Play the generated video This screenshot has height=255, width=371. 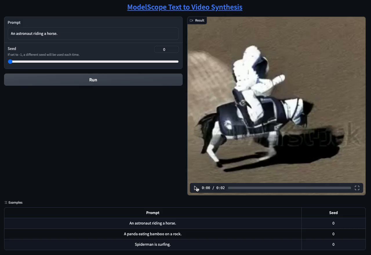(x=196, y=188)
